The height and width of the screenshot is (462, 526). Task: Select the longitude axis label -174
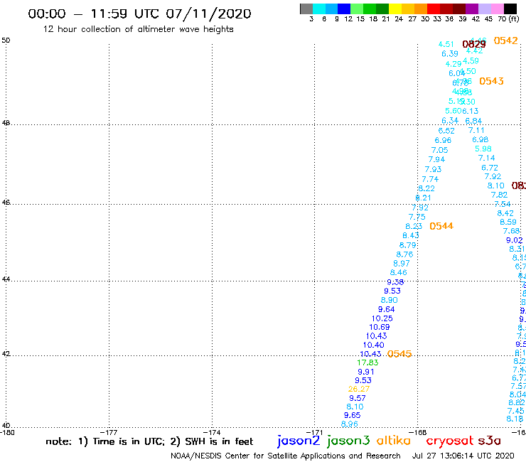(212, 433)
